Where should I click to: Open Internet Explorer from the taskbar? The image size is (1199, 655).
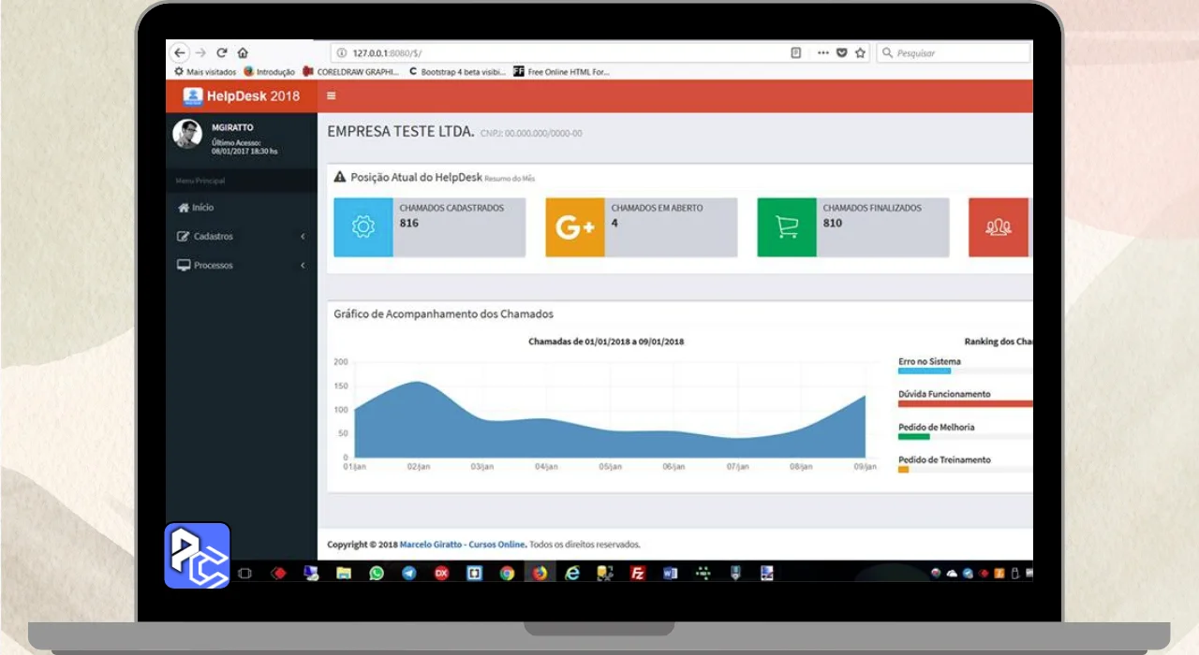click(572, 574)
